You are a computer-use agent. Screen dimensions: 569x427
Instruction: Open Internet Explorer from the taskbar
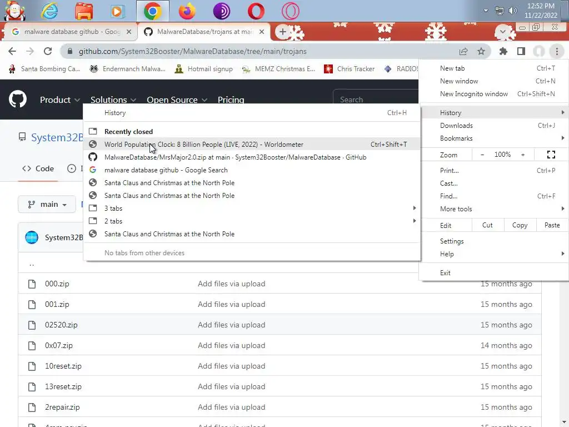click(x=49, y=11)
